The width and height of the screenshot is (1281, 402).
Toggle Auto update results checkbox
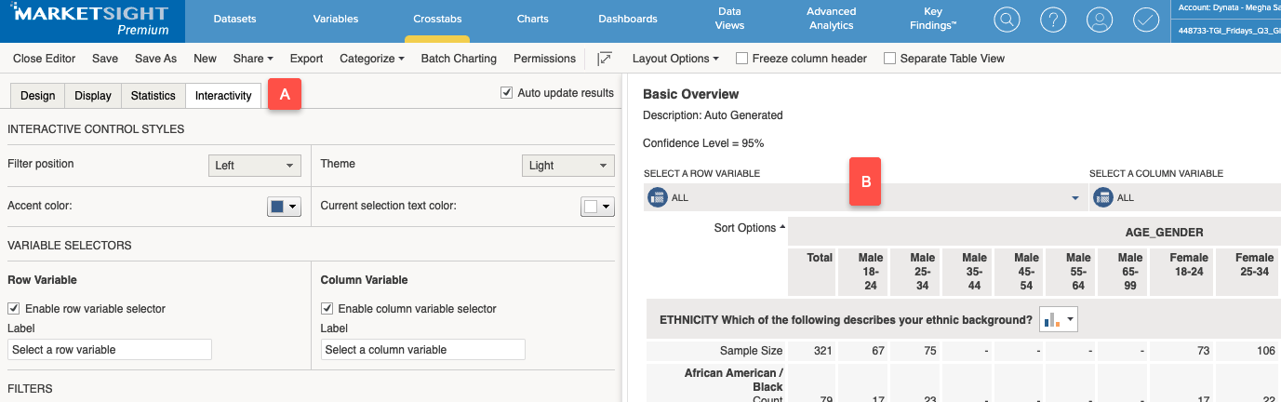point(506,93)
